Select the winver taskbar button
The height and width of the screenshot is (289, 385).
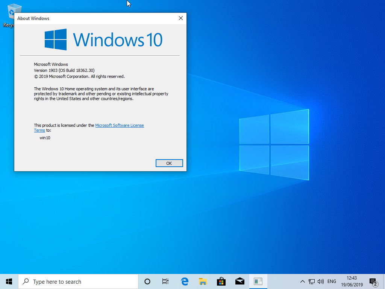point(258,281)
